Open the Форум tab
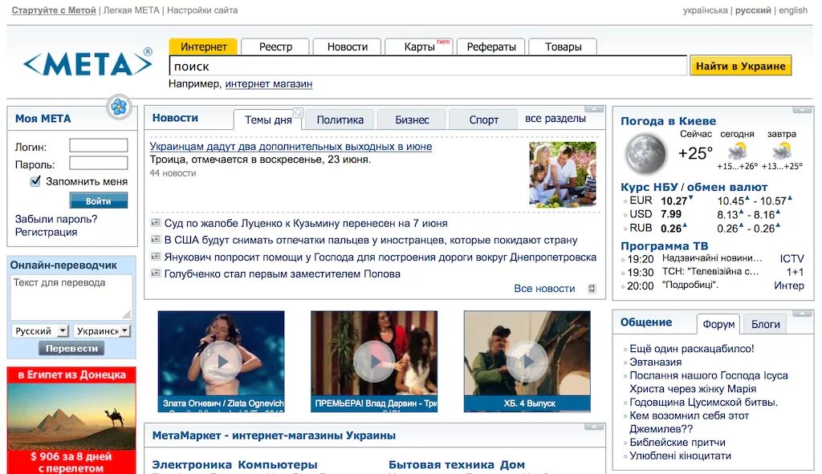Screen dimensions: 822x474 pos(719,324)
